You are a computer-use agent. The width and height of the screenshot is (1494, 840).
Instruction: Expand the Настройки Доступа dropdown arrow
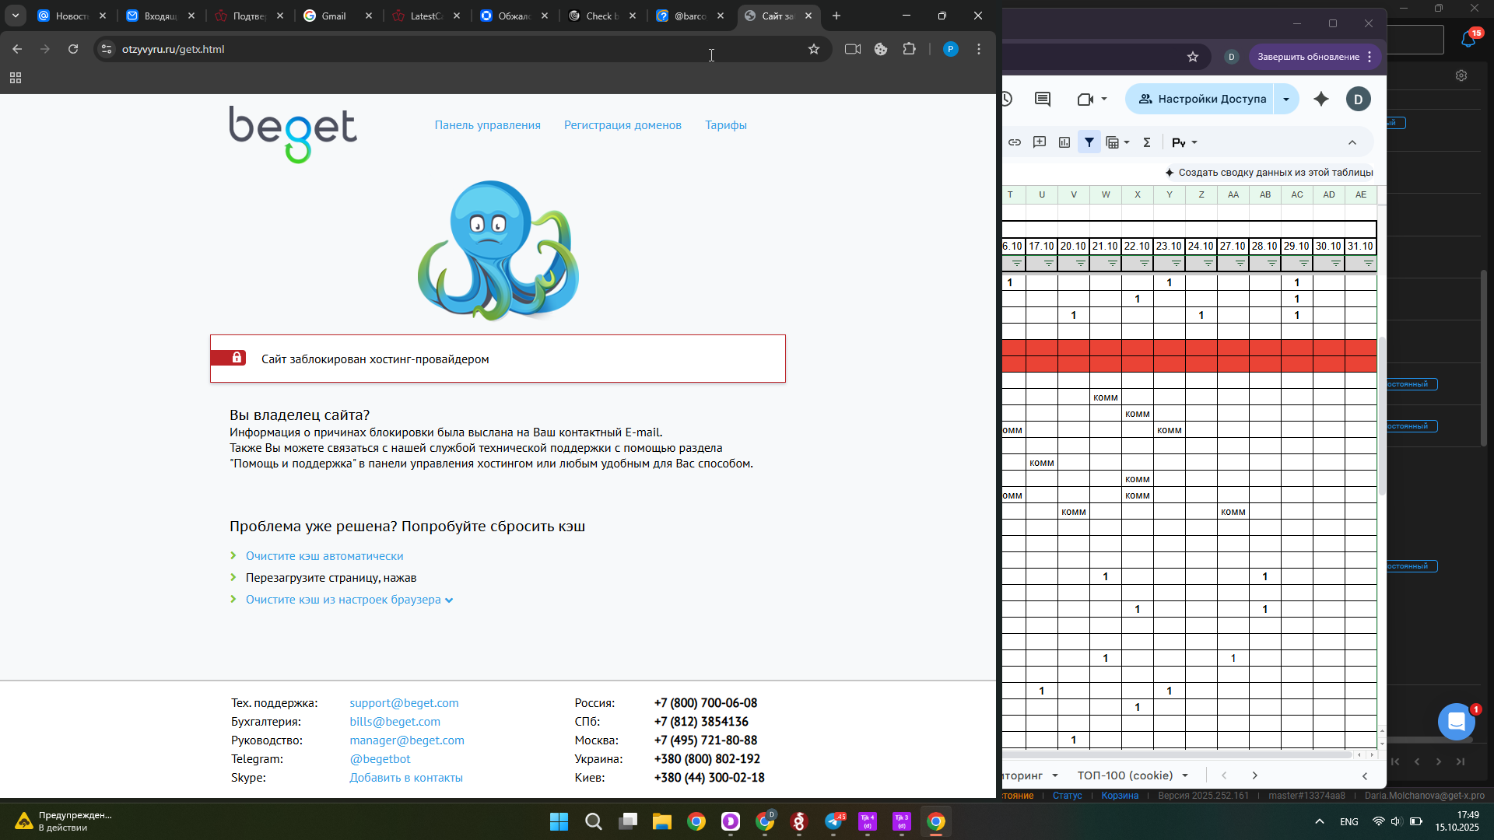pyautogui.click(x=1286, y=99)
